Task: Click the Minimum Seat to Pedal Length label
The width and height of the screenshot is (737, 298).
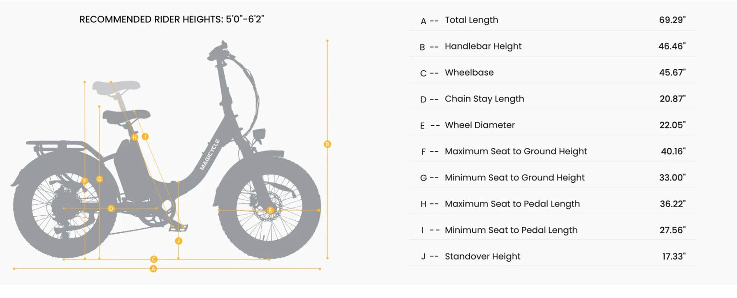Action: 511,230
